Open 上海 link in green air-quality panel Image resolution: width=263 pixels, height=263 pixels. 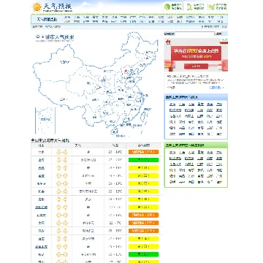coord(182,153)
